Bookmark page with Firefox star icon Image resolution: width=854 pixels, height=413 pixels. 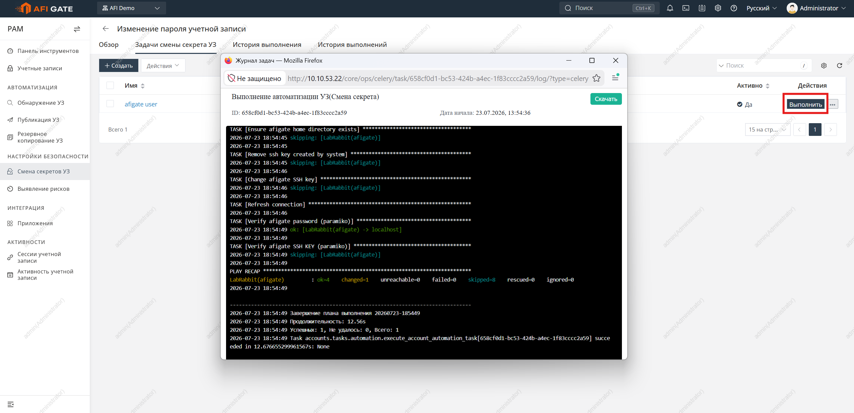596,78
